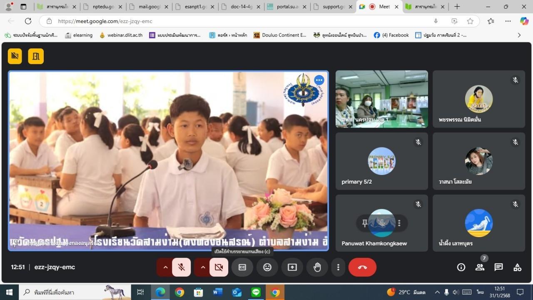The width and height of the screenshot is (533, 300).
Task: Refresh the current page
Action: click(28, 21)
